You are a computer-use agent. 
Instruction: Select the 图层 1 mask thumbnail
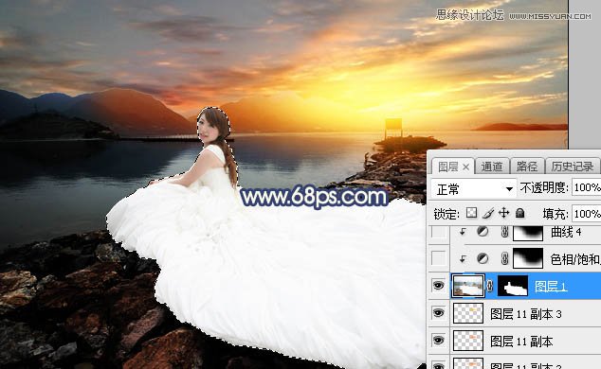(513, 286)
